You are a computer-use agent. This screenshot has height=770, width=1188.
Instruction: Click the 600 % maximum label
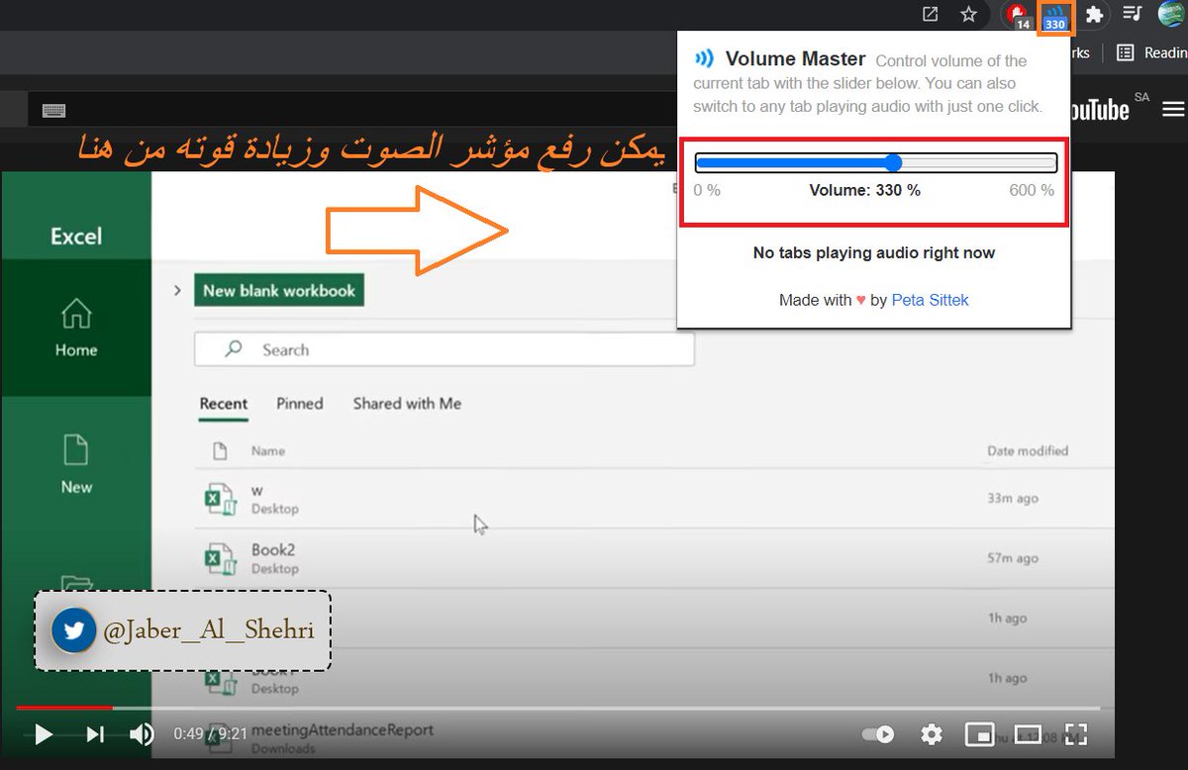[x=1032, y=190]
